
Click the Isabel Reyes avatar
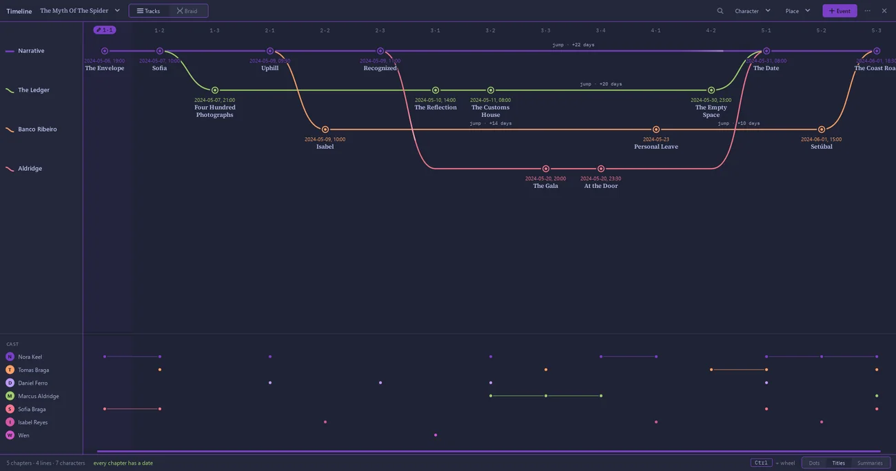click(x=10, y=422)
